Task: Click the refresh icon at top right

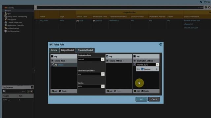Action: click(201, 2)
